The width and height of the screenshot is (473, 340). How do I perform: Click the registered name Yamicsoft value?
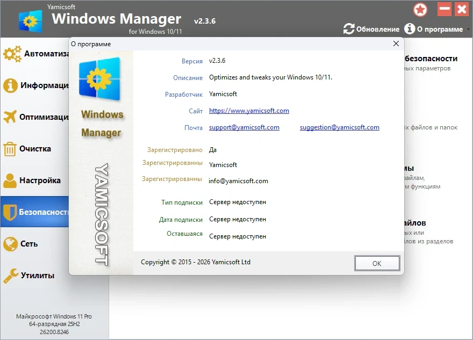point(223,165)
